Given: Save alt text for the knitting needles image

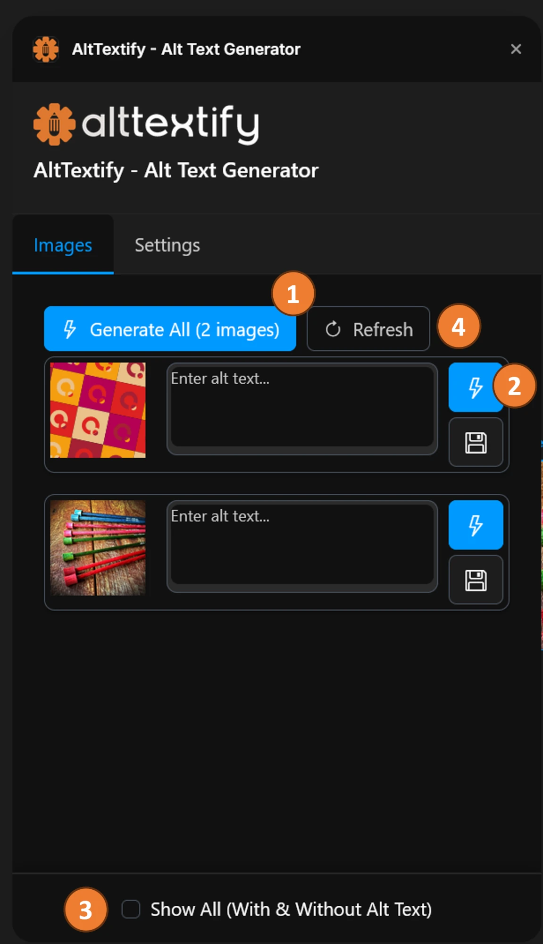Looking at the screenshot, I should [x=475, y=580].
